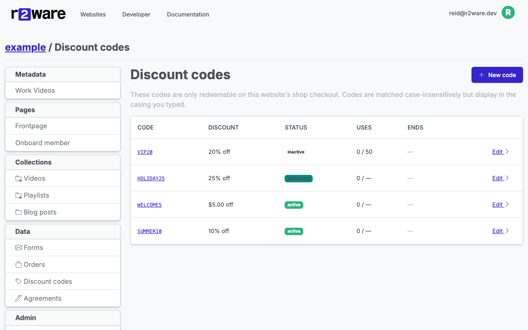This screenshot has width=528, height=330.
Task: Open the Blog posts collection
Action: click(x=63, y=212)
